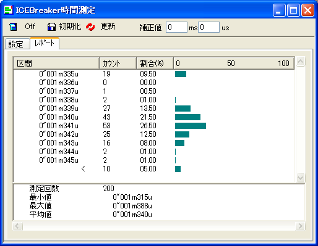
Task: Switch to the 設定 tab
Action: 17,44
